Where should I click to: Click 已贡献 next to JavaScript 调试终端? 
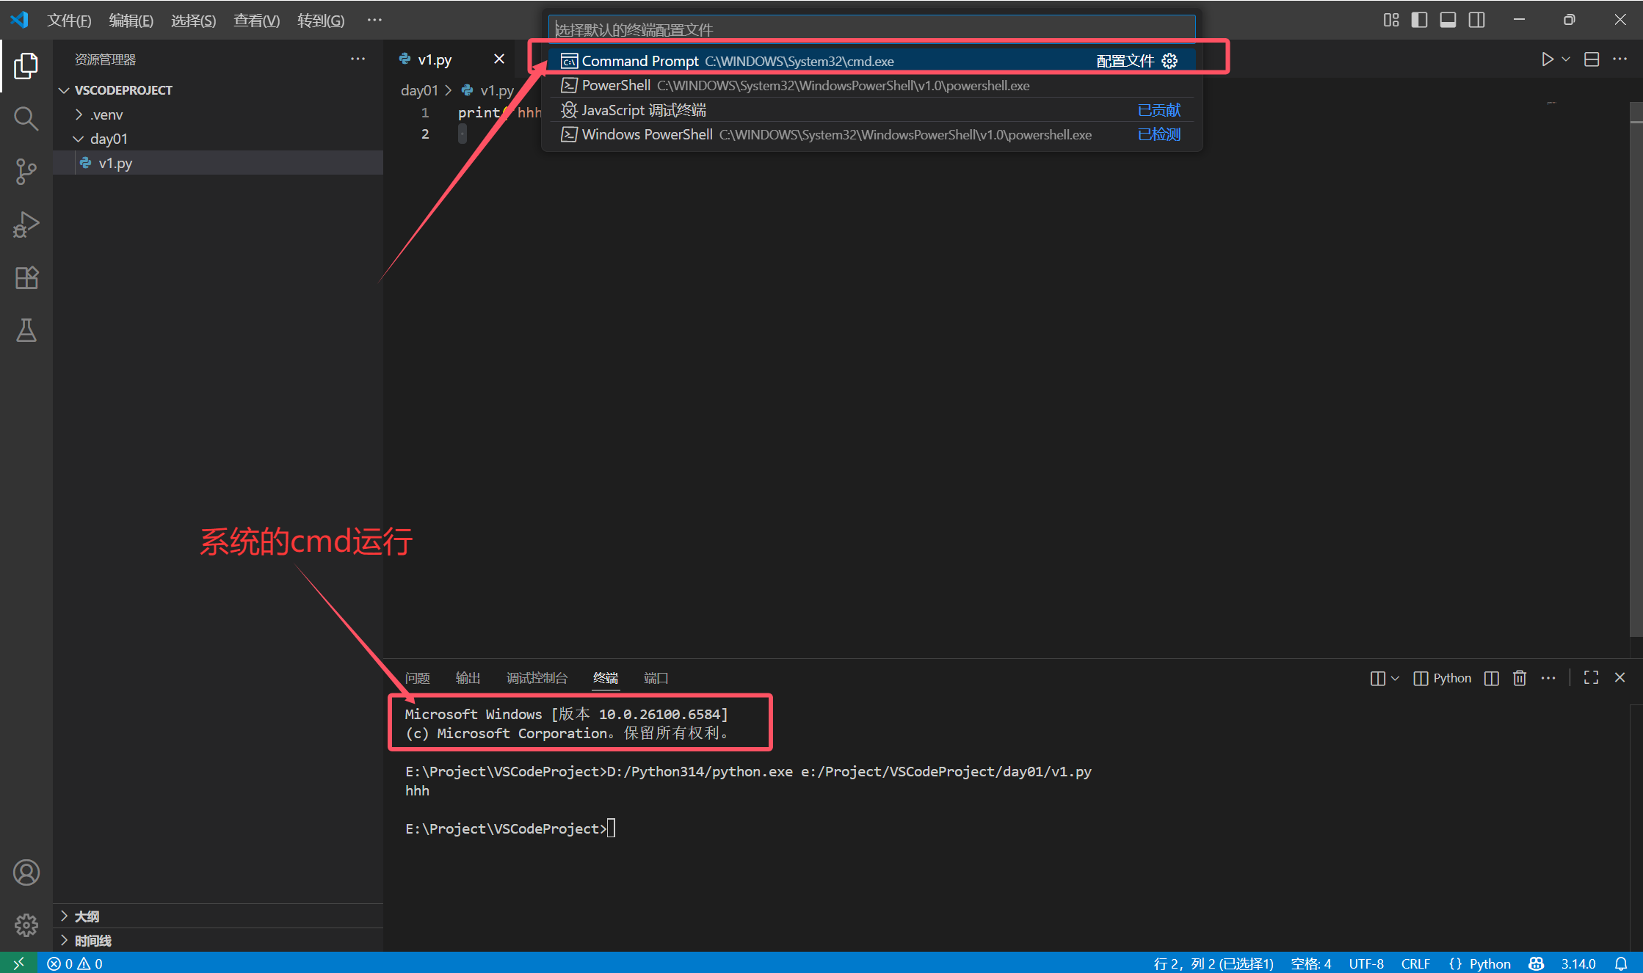click(1158, 109)
